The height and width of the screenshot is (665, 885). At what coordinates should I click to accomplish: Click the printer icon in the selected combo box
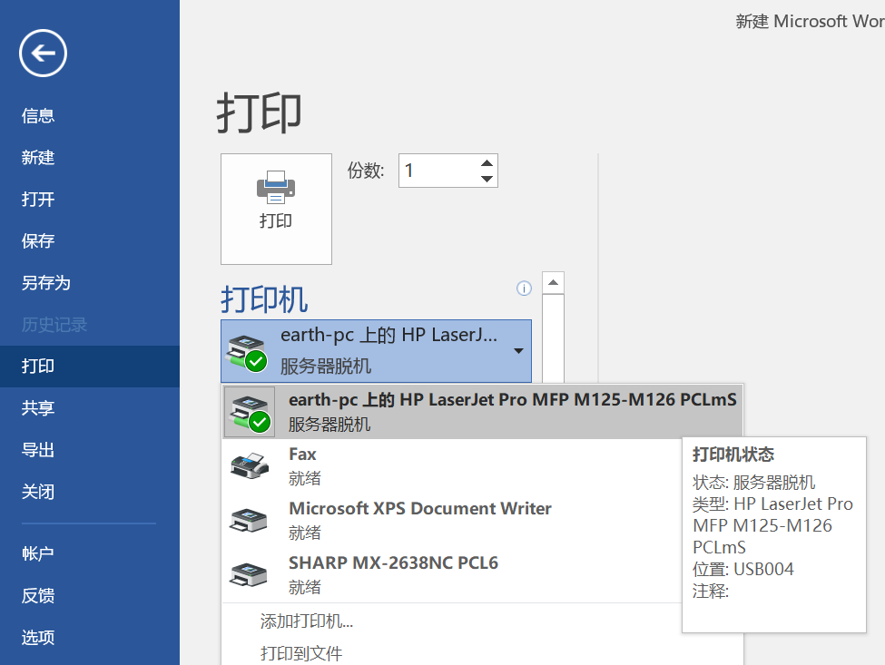coord(247,352)
